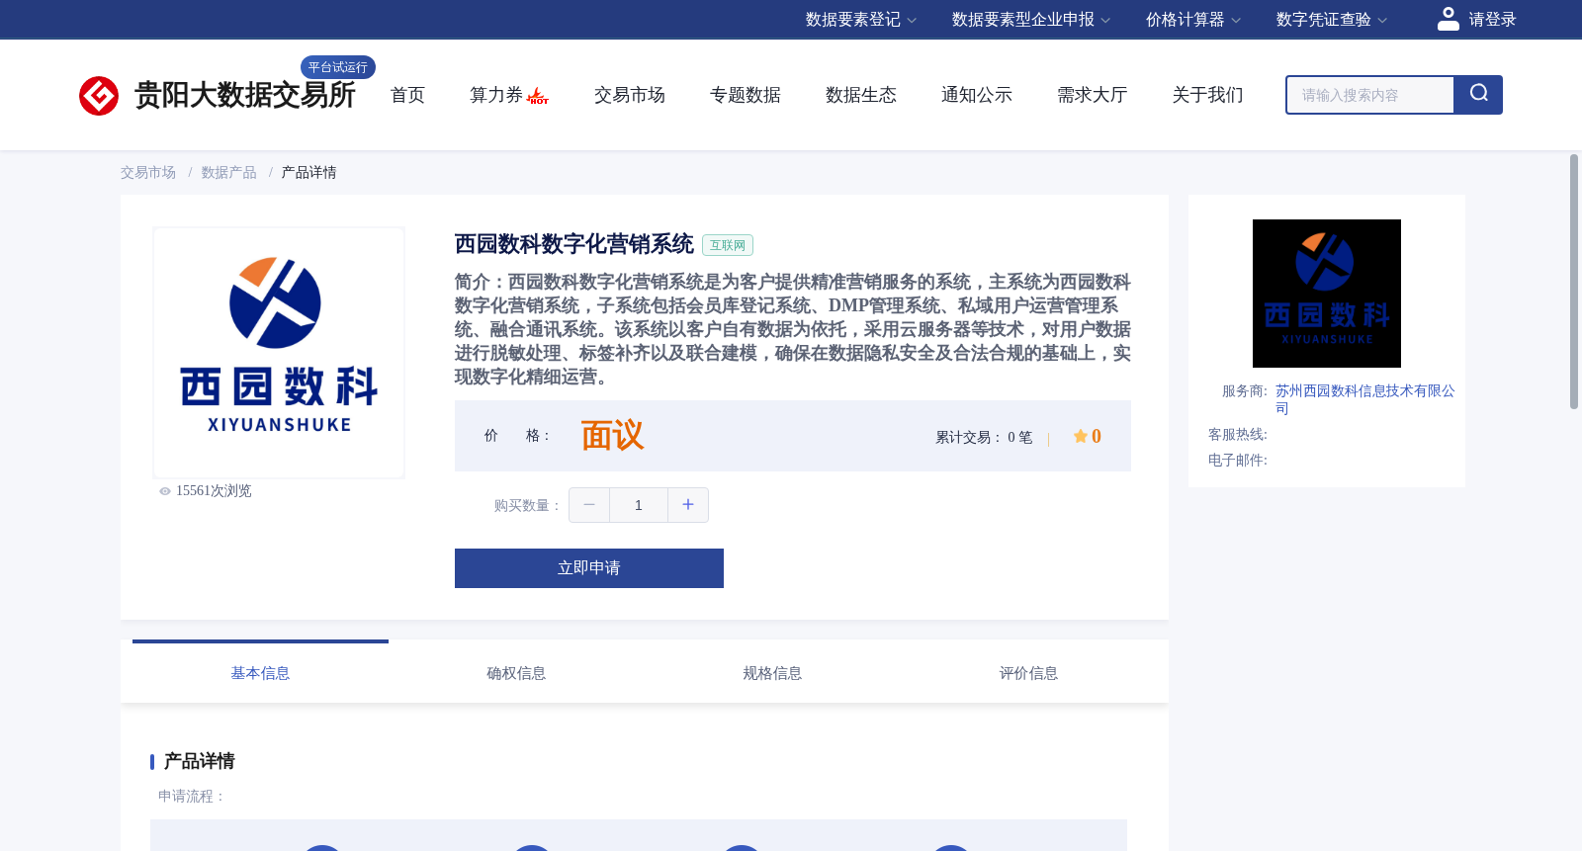Image resolution: width=1582 pixels, height=851 pixels.
Task: Click the user avatar login icon
Action: click(1449, 19)
